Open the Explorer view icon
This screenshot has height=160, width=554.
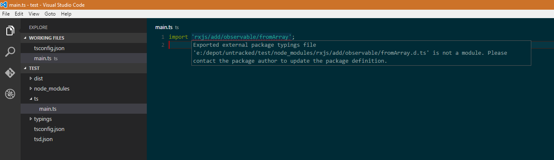(x=10, y=31)
